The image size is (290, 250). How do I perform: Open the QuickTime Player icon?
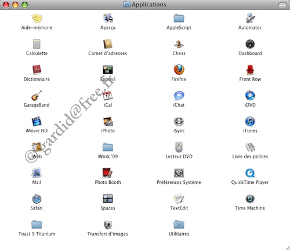(x=250, y=173)
